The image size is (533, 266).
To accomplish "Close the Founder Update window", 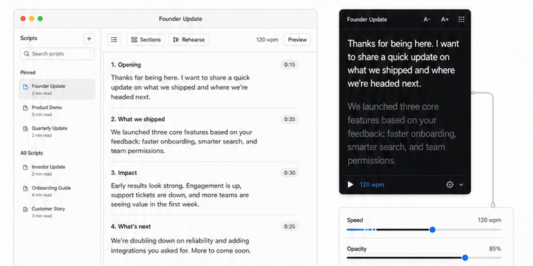I will point(23,19).
